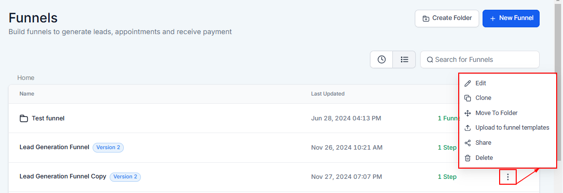Click the upload icon for funnel templates
The image size is (563, 193).
click(467, 128)
